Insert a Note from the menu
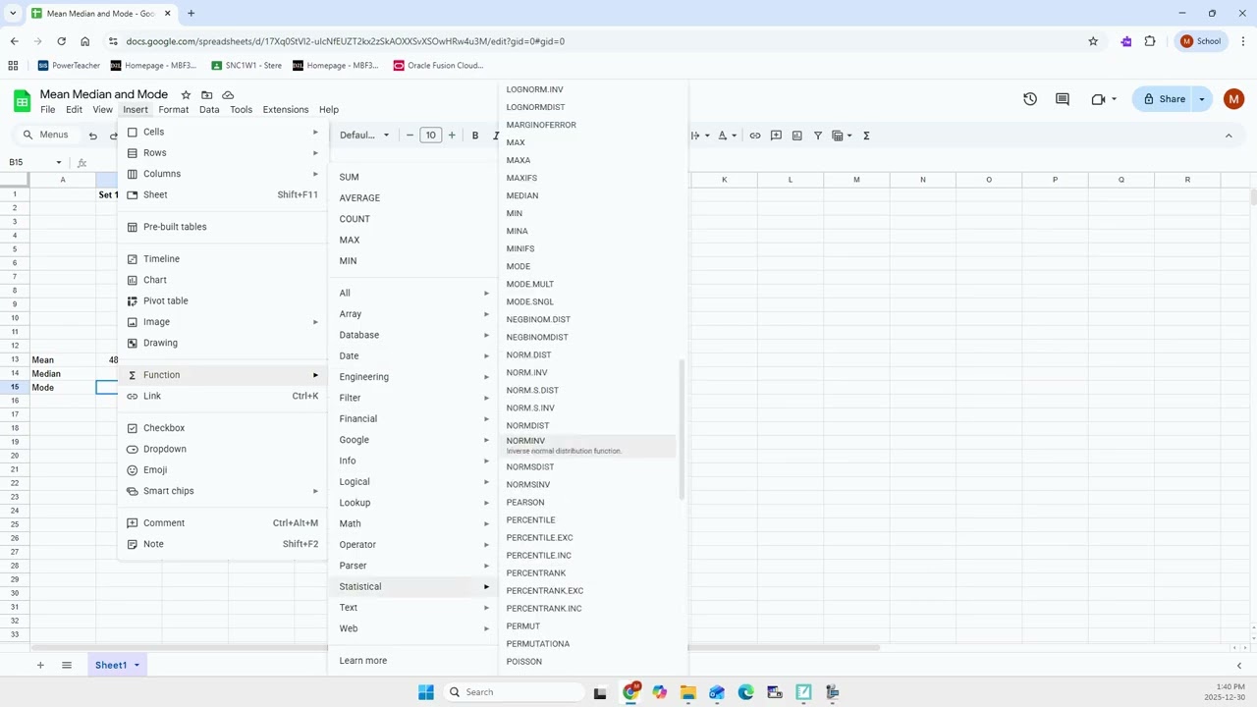 pos(223,544)
